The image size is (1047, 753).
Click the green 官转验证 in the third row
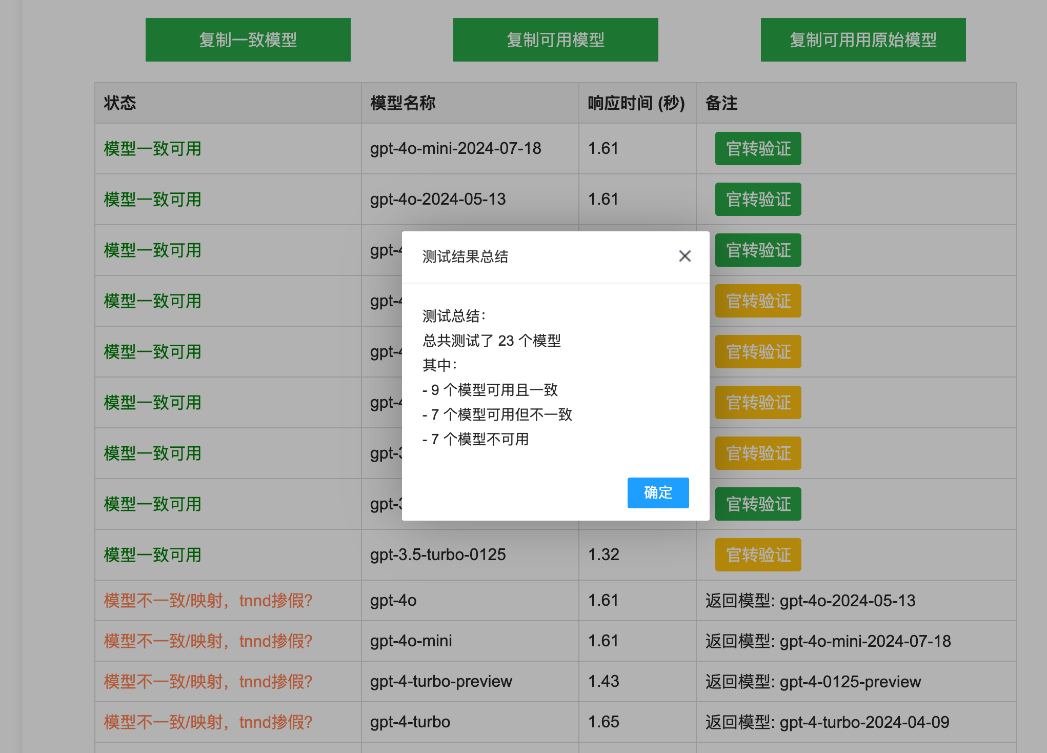(758, 250)
